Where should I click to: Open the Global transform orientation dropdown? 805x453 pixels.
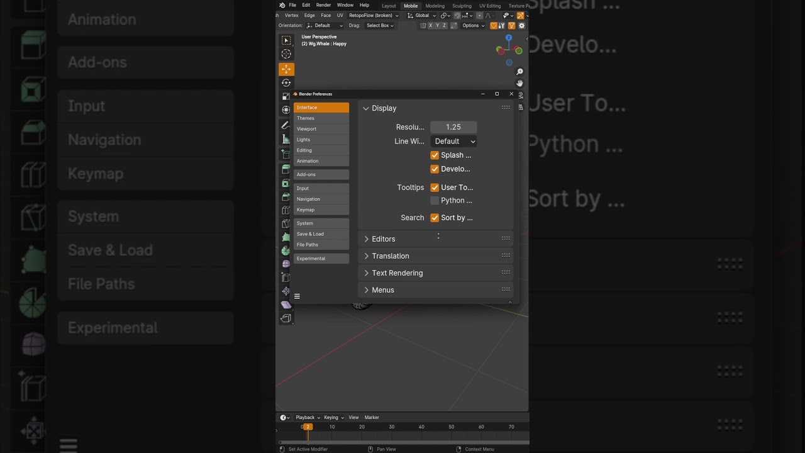(422, 15)
